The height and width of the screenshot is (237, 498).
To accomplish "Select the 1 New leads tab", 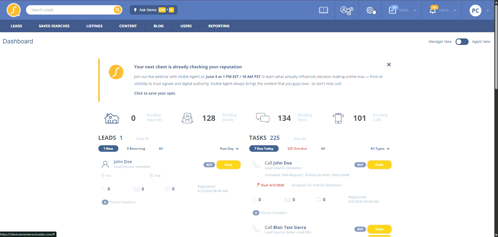I will coord(108,149).
